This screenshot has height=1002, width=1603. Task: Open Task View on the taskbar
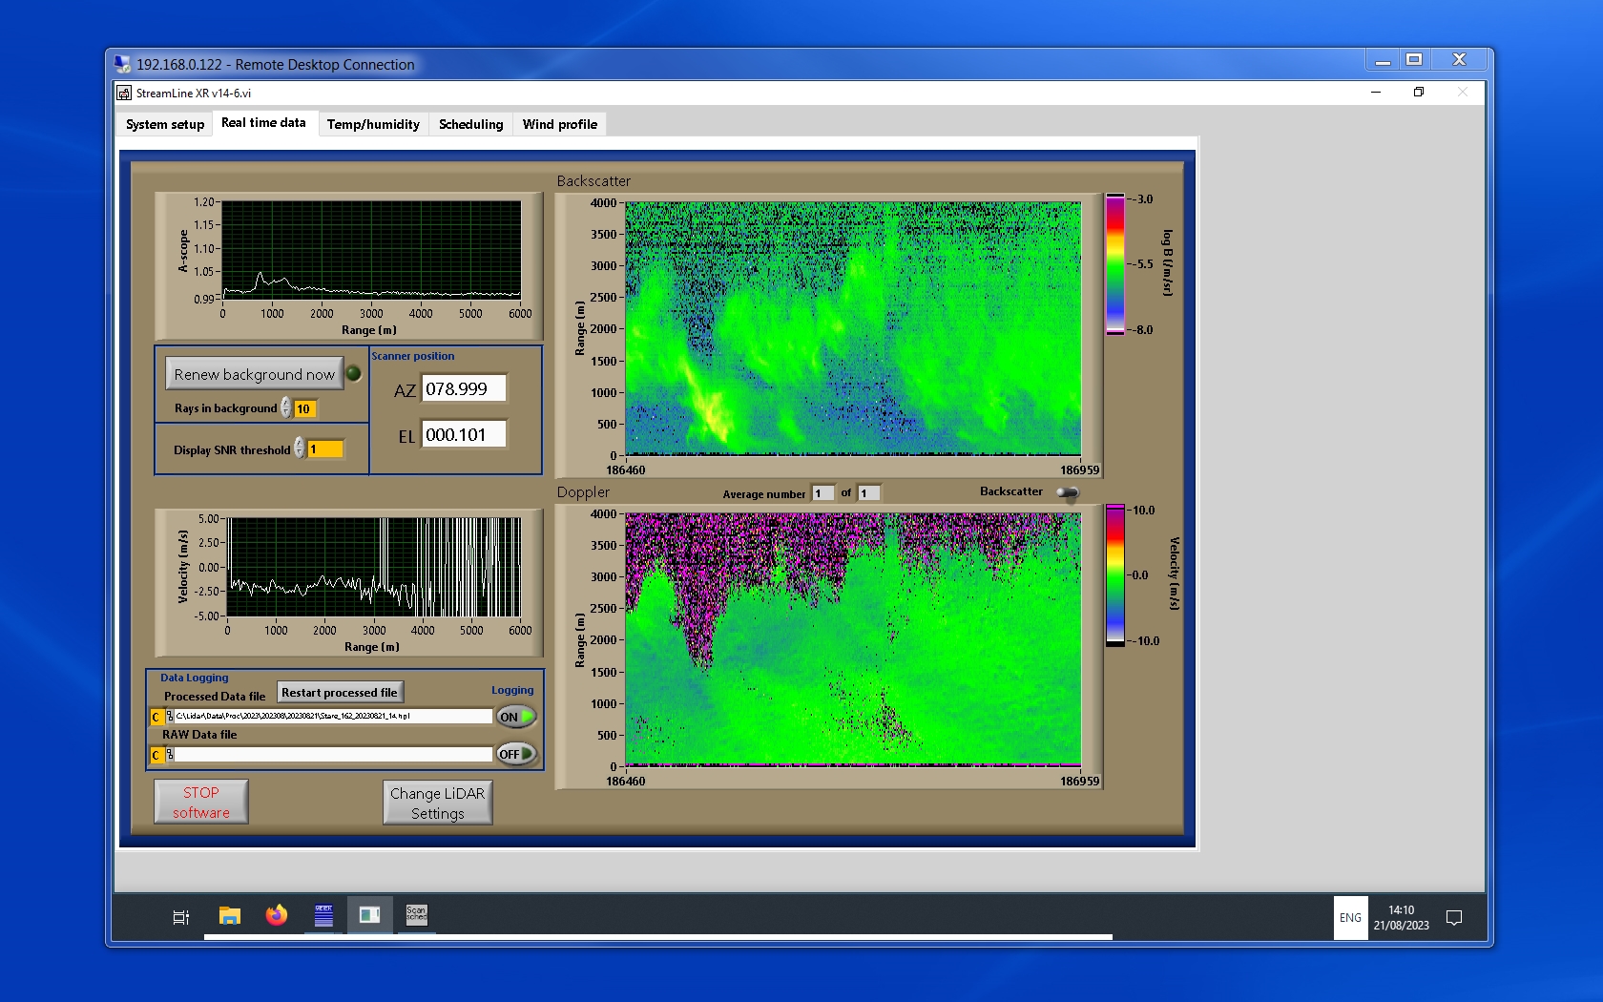(180, 917)
